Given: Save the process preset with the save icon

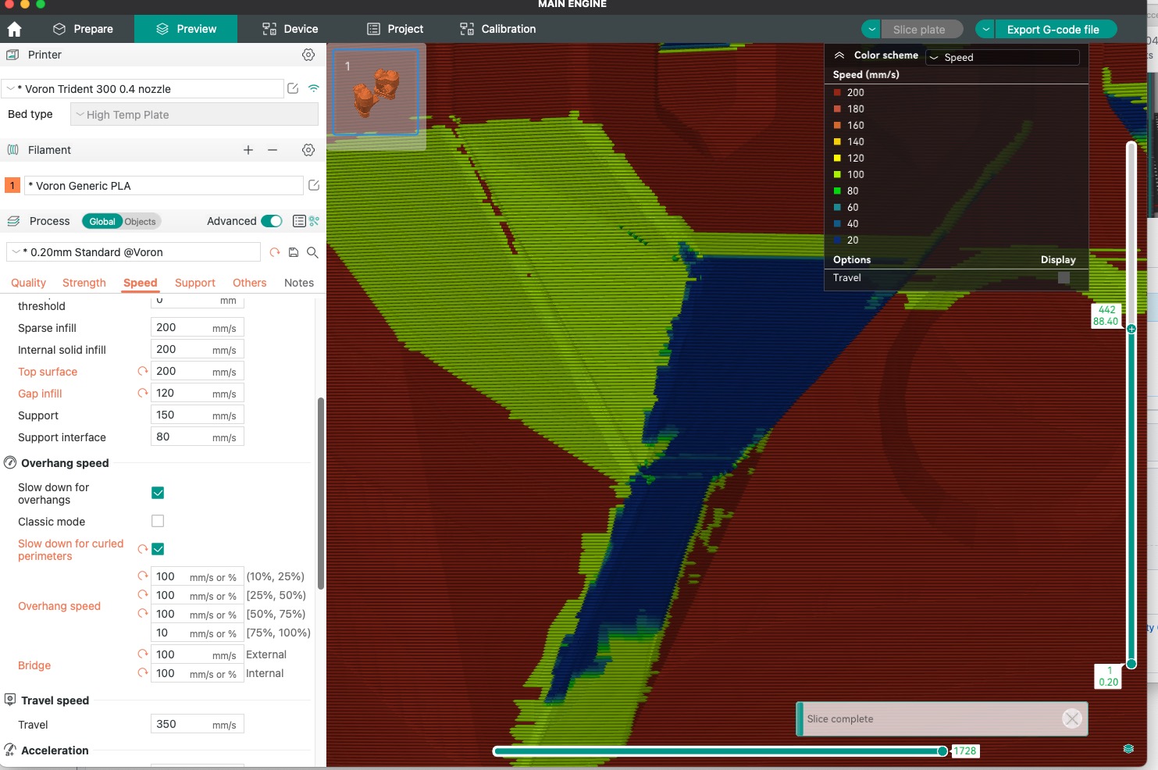Looking at the screenshot, I should click(293, 252).
